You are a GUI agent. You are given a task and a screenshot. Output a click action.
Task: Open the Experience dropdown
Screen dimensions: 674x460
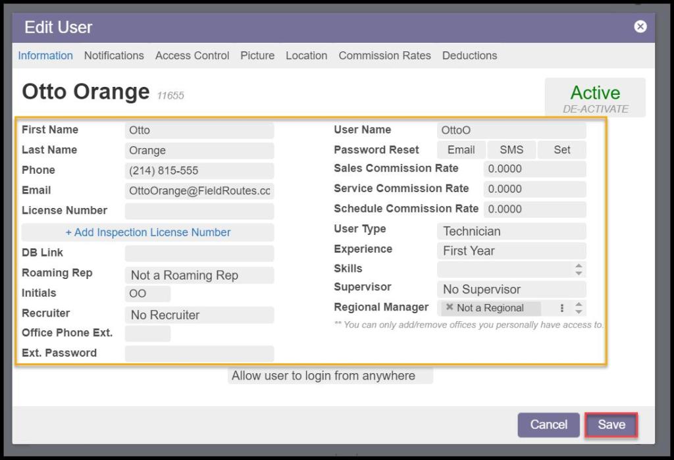click(511, 251)
